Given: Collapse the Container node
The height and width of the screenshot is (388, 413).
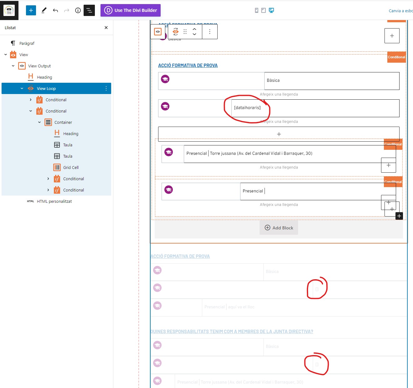Looking at the screenshot, I should tap(39, 122).
